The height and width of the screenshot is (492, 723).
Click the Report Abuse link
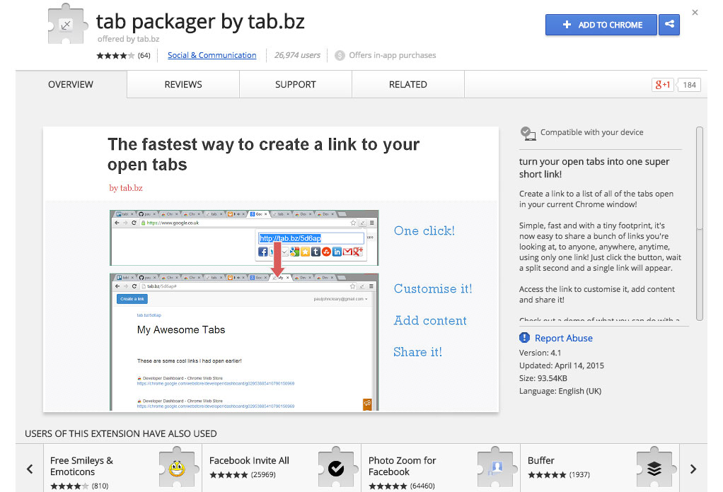click(563, 338)
